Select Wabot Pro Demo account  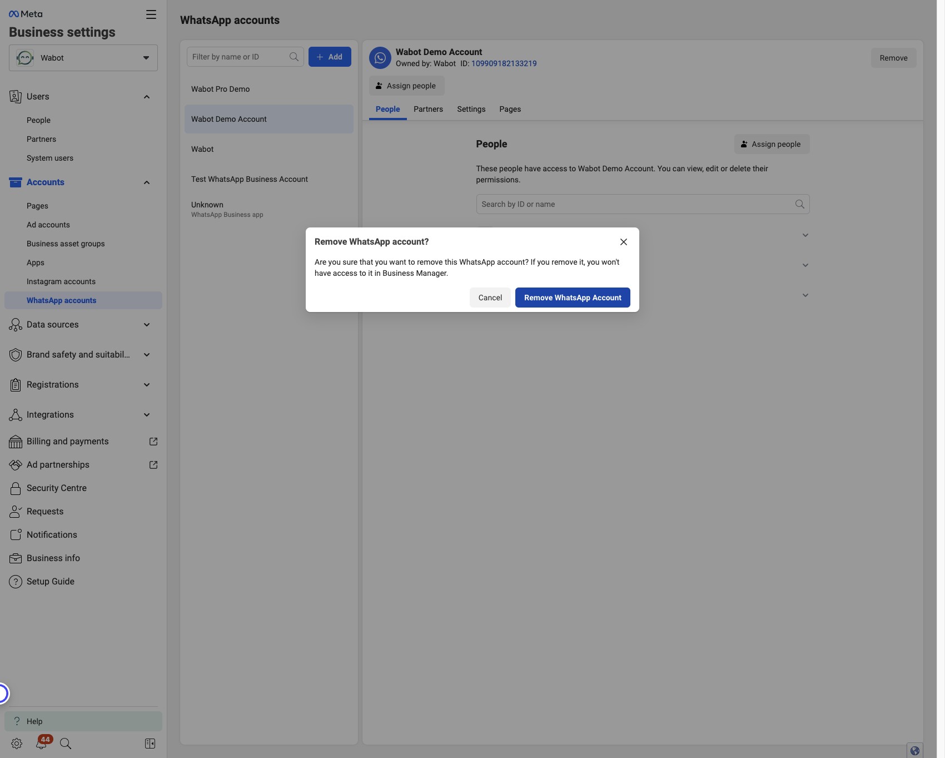269,89
